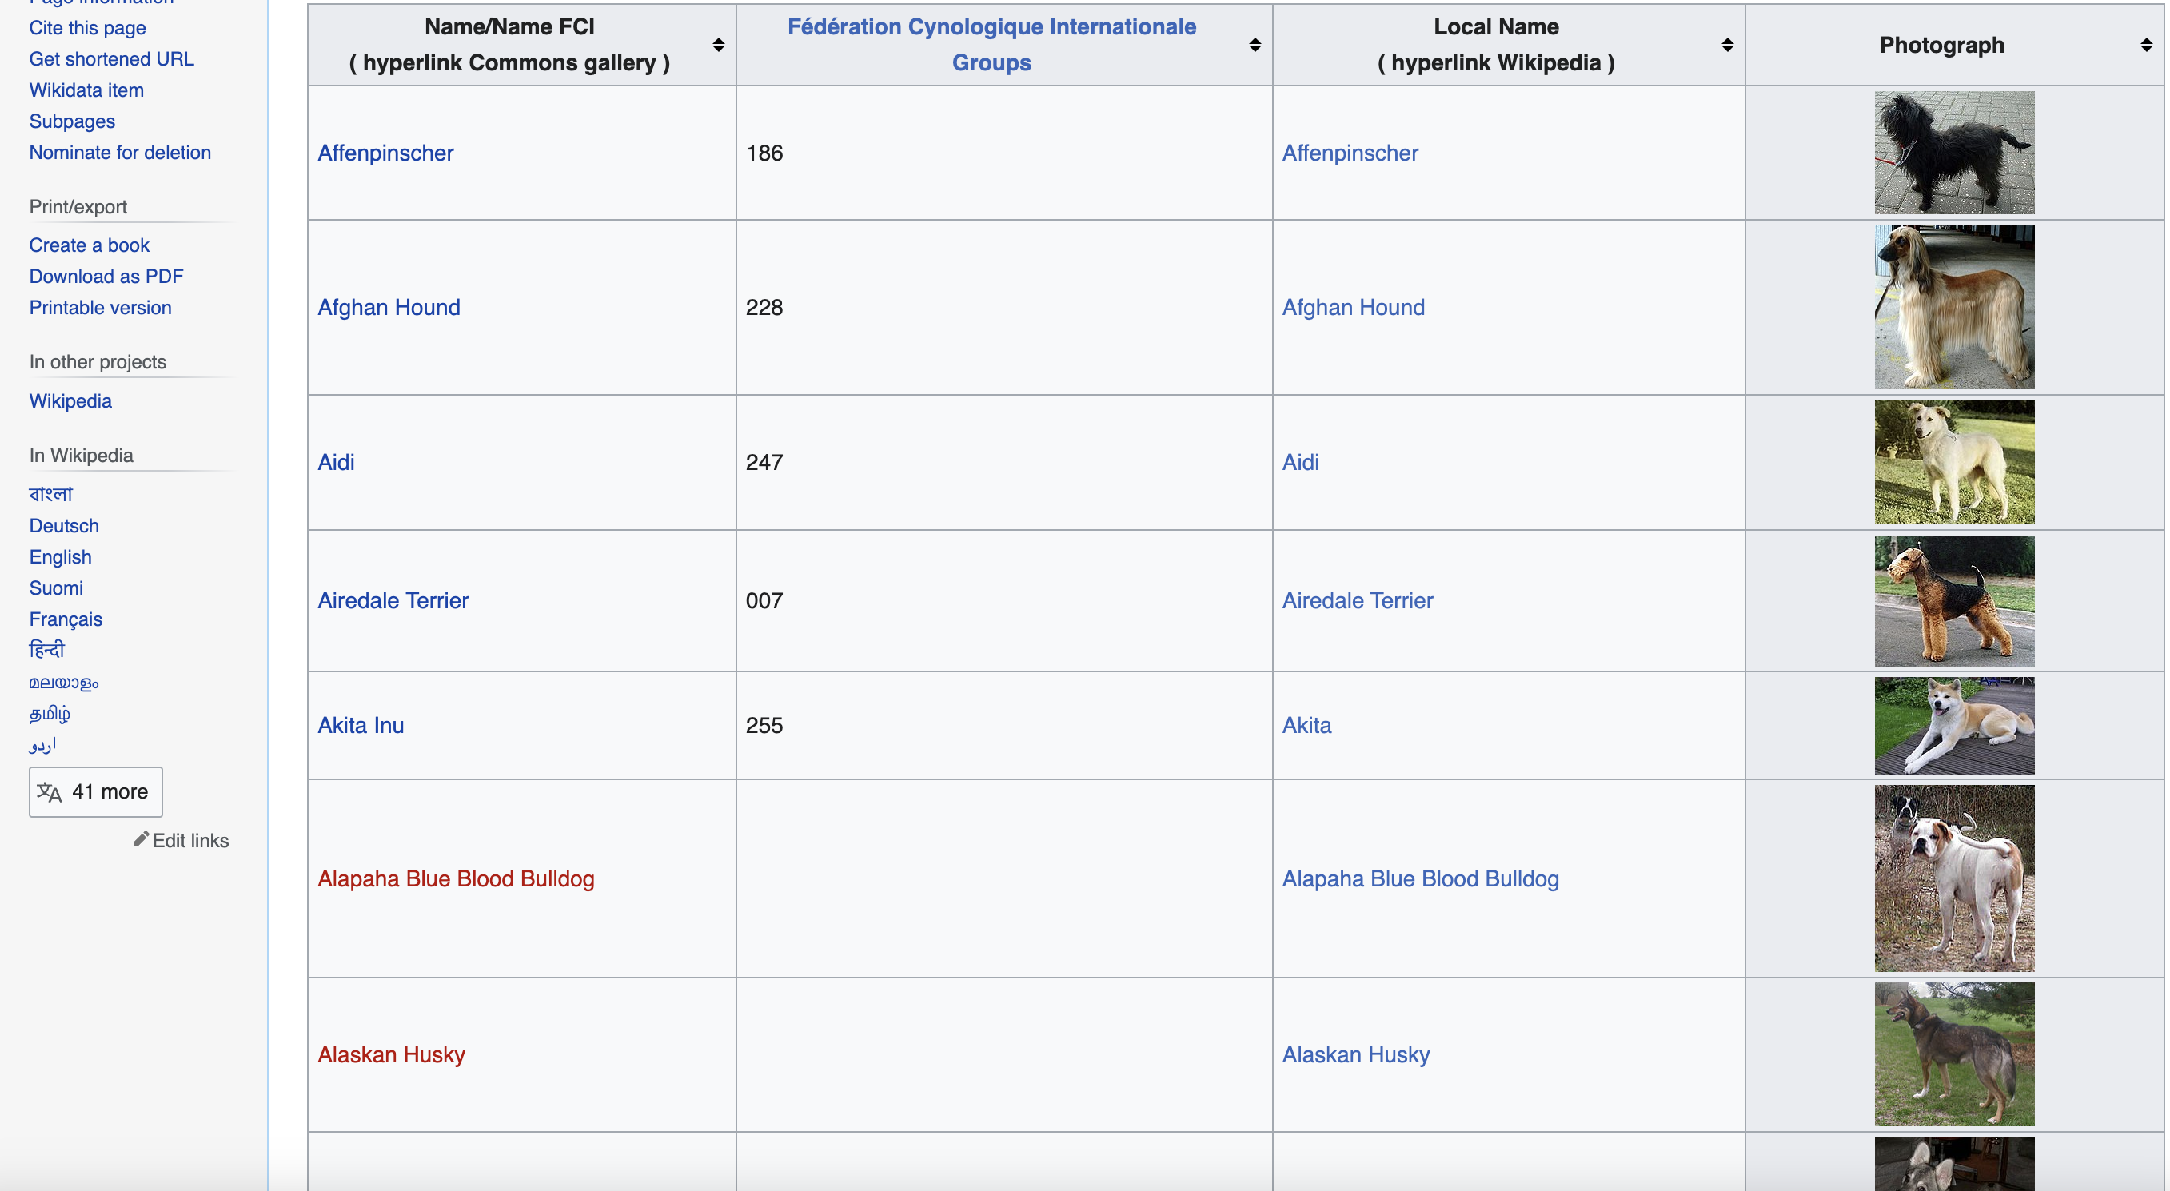Click the translate icon in 41 more button
This screenshot has height=1191, width=2170.
click(x=50, y=792)
